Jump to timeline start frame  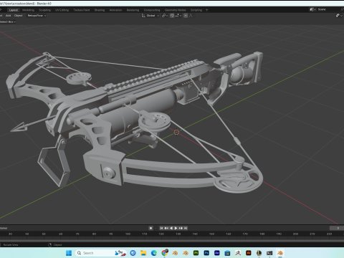[161, 228]
